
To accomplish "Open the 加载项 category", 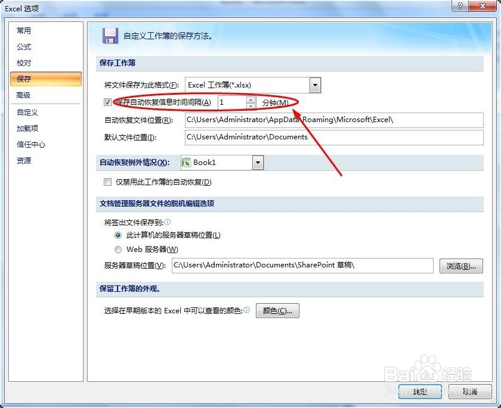I will pyautogui.click(x=27, y=128).
